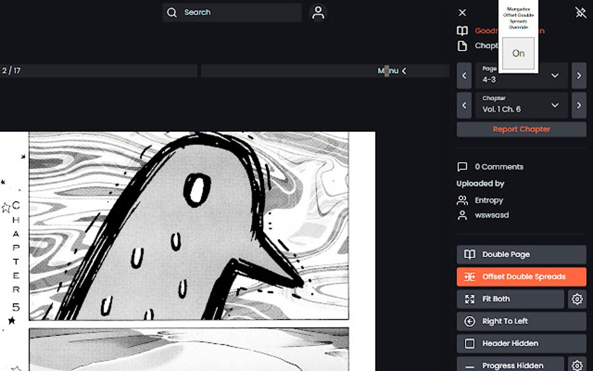Click the page progress bar showing 2/17
The width and height of the screenshot is (593, 371).
click(x=99, y=70)
